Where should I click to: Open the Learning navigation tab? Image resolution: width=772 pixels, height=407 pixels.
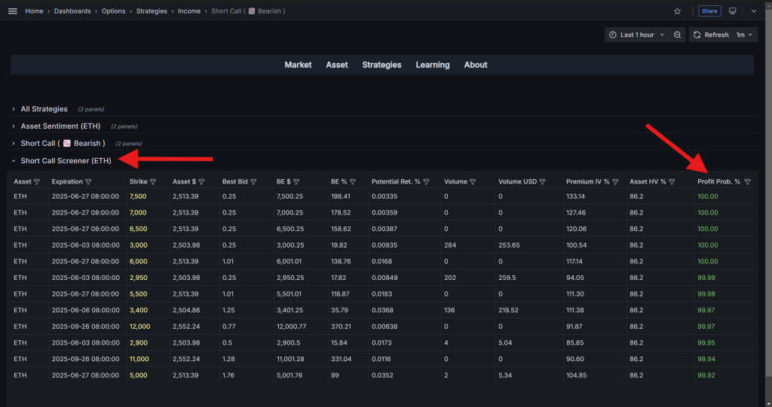coord(432,65)
